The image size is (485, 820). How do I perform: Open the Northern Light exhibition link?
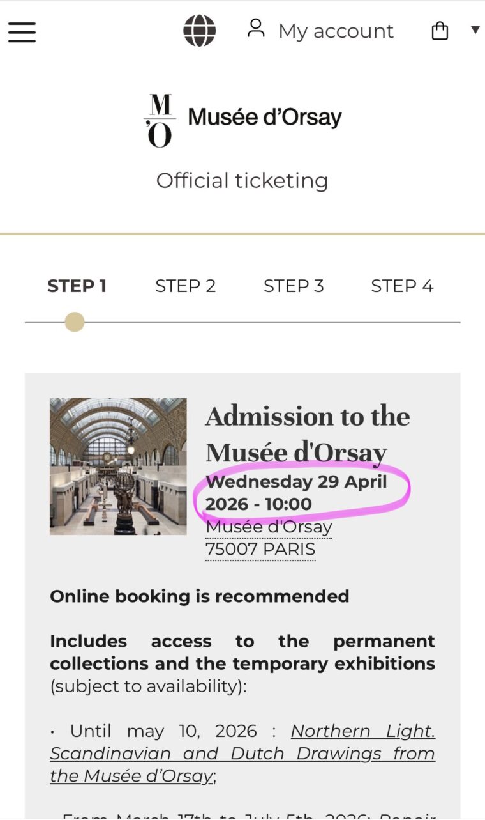243,753
